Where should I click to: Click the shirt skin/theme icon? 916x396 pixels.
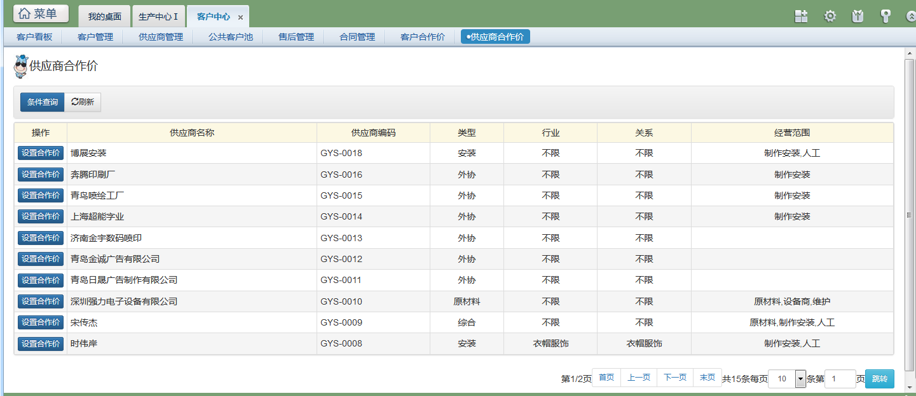[858, 16]
